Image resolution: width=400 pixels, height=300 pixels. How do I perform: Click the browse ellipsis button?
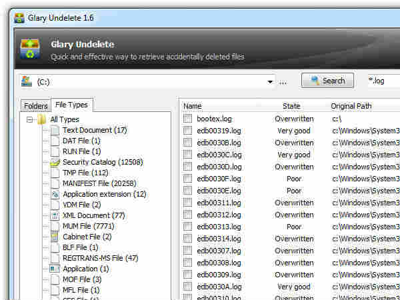(x=283, y=82)
